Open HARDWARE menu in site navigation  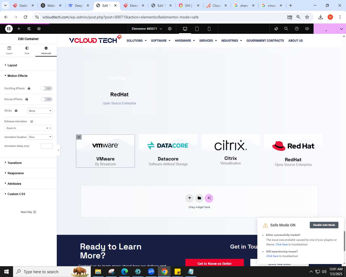coord(185,41)
